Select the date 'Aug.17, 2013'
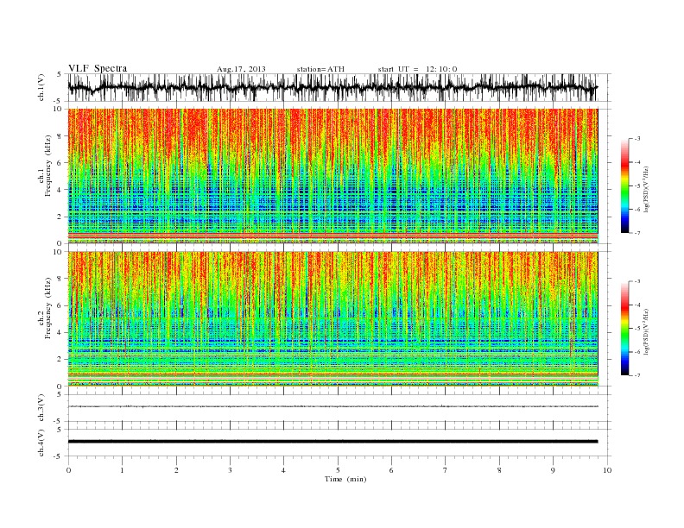684x528 pixels. 241,69
